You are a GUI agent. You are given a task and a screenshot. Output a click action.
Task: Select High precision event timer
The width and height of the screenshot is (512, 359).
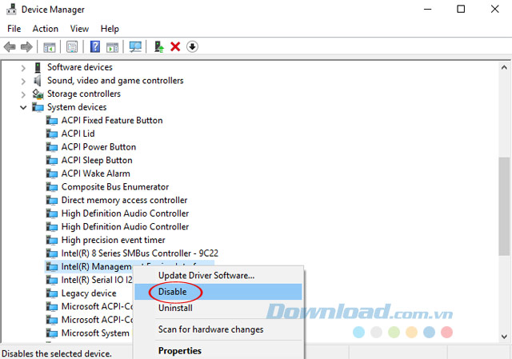[114, 240]
